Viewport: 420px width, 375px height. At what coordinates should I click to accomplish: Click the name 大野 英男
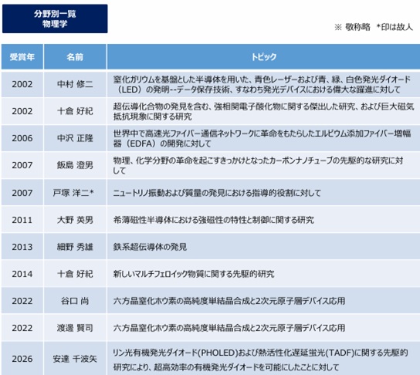tap(75, 220)
